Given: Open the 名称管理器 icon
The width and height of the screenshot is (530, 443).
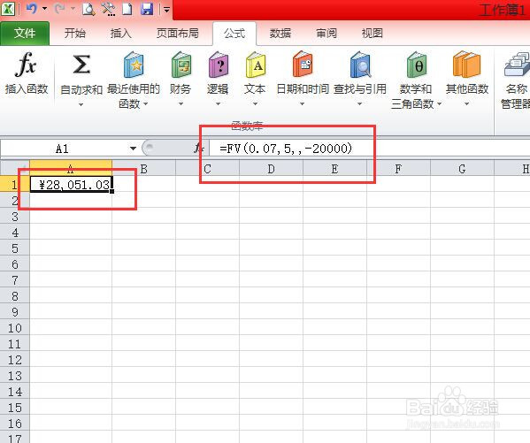Looking at the screenshot, I should click(x=517, y=65).
